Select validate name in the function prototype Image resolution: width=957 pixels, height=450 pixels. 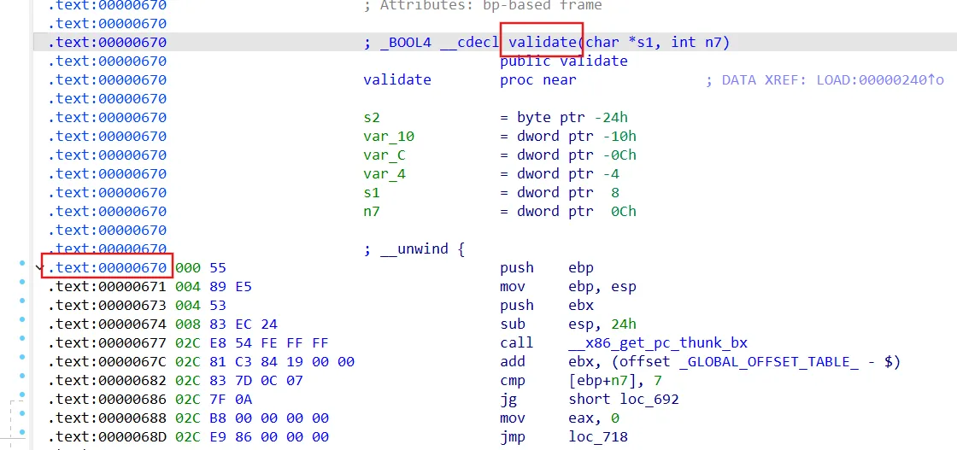(x=543, y=43)
